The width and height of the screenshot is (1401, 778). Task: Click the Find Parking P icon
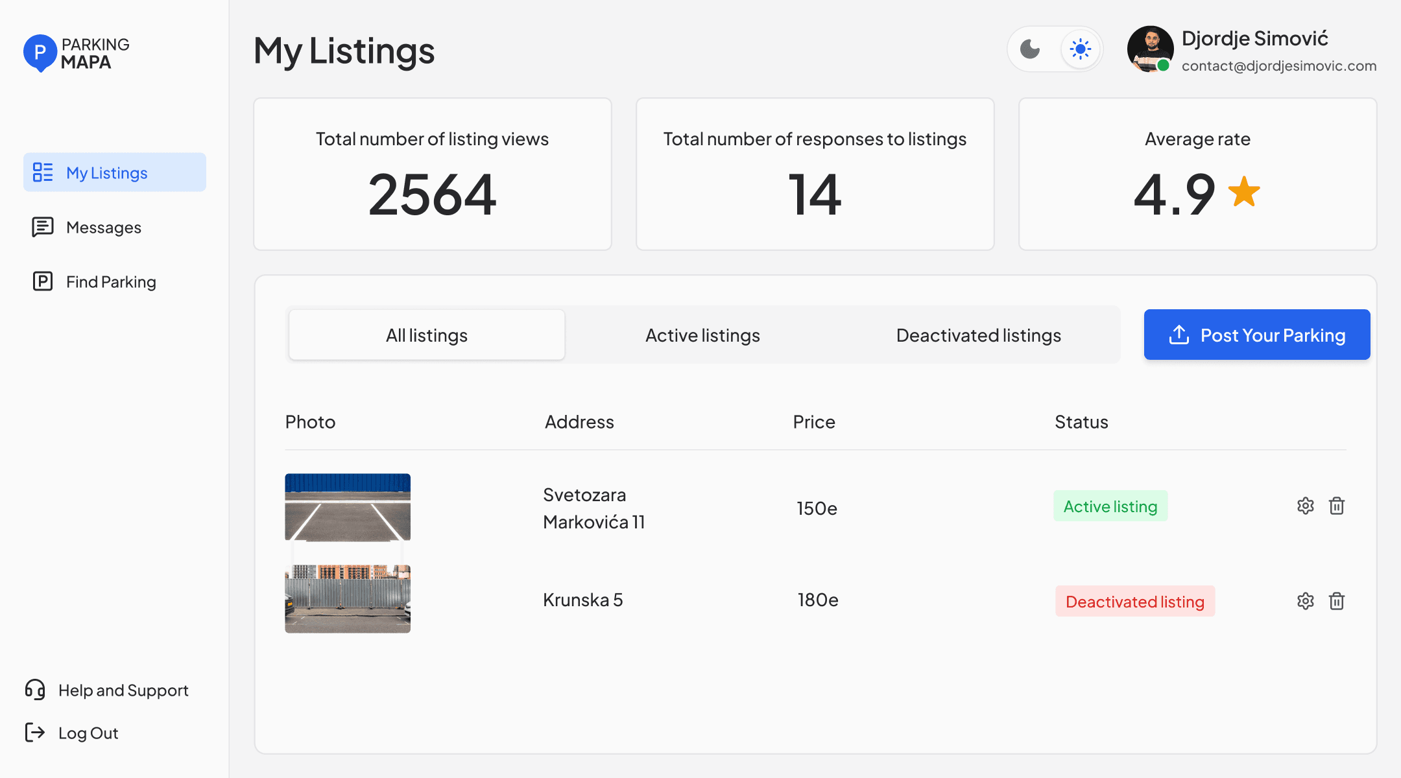43,281
